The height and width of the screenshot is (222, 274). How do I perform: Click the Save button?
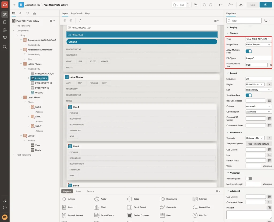click(253, 5)
